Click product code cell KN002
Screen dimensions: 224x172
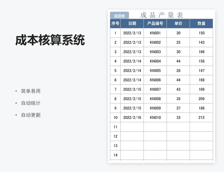(x=155, y=42)
